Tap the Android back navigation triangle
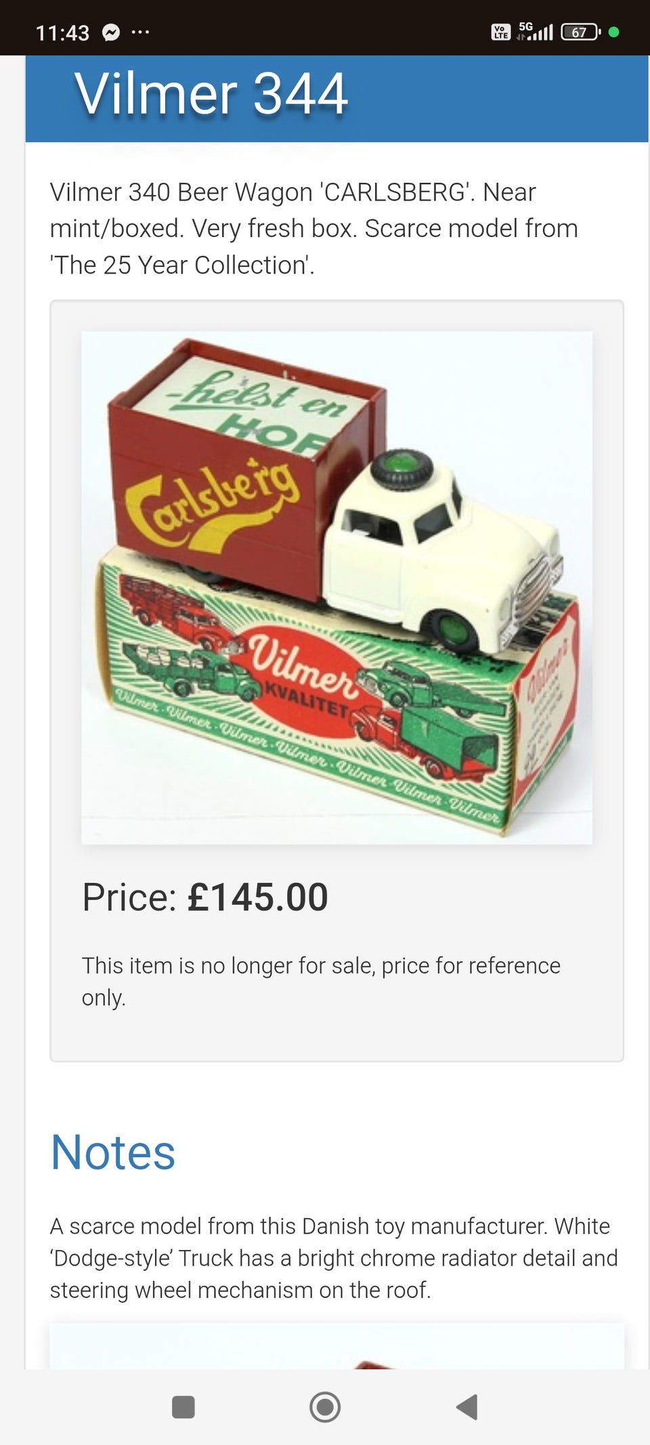The image size is (650, 1445). click(467, 1406)
